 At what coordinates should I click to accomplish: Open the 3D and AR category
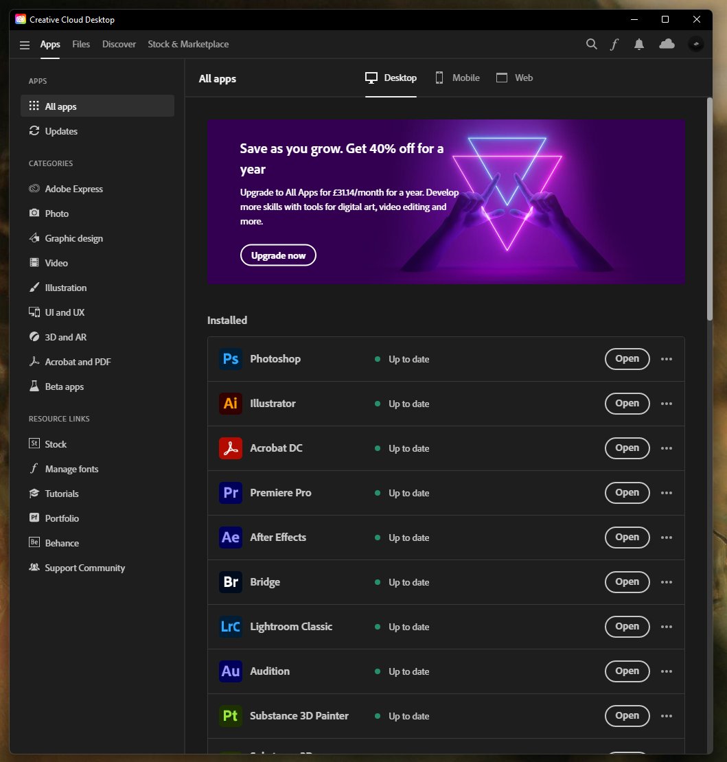pyautogui.click(x=97, y=337)
